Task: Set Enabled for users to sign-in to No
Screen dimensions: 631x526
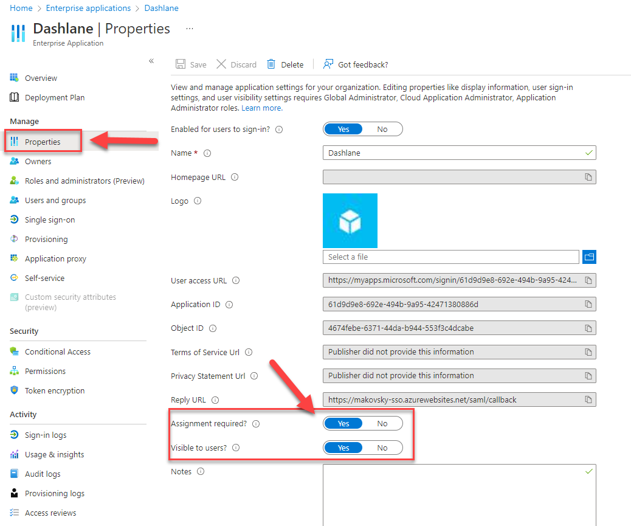Action: click(382, 129)
